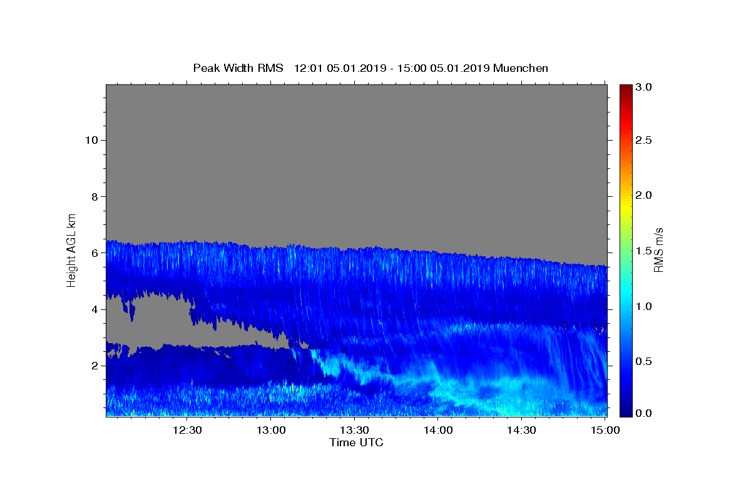751x500 pixels.
Task: Click the "RMS m/s" colorbar label
Action: pos(658,250)
